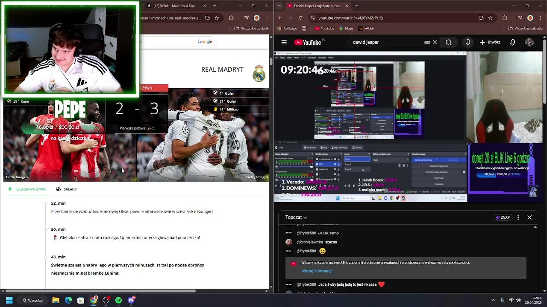Open live chat more options menu
Viewport: 547px width, 307px height.
[518, 217]
